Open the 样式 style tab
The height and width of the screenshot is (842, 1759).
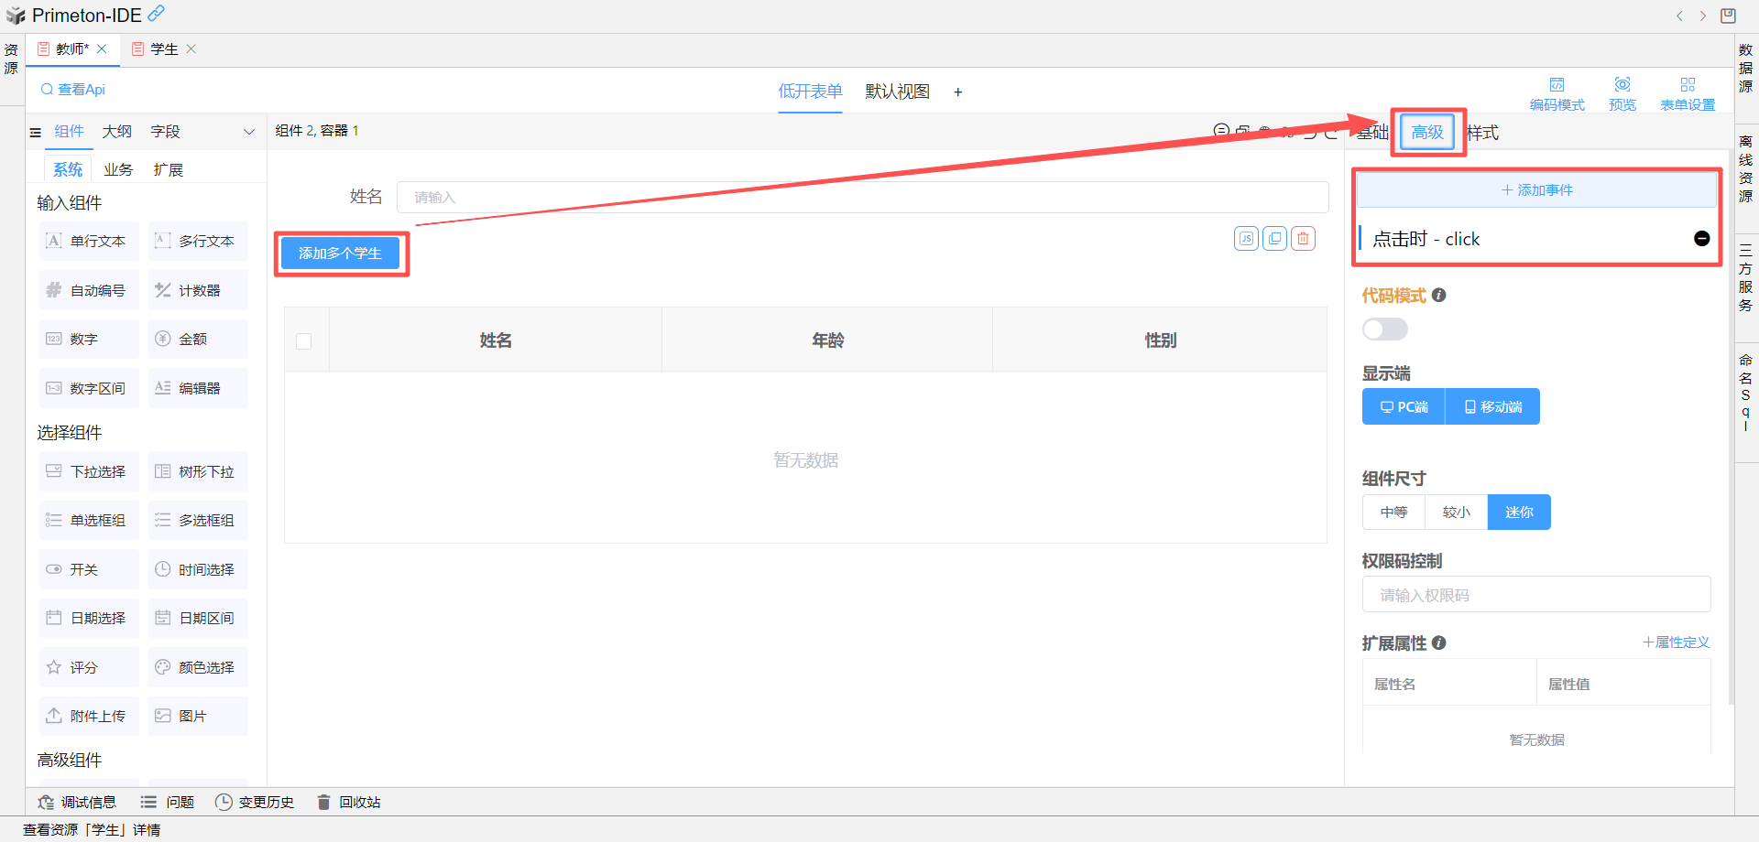tap(1482, 133)
